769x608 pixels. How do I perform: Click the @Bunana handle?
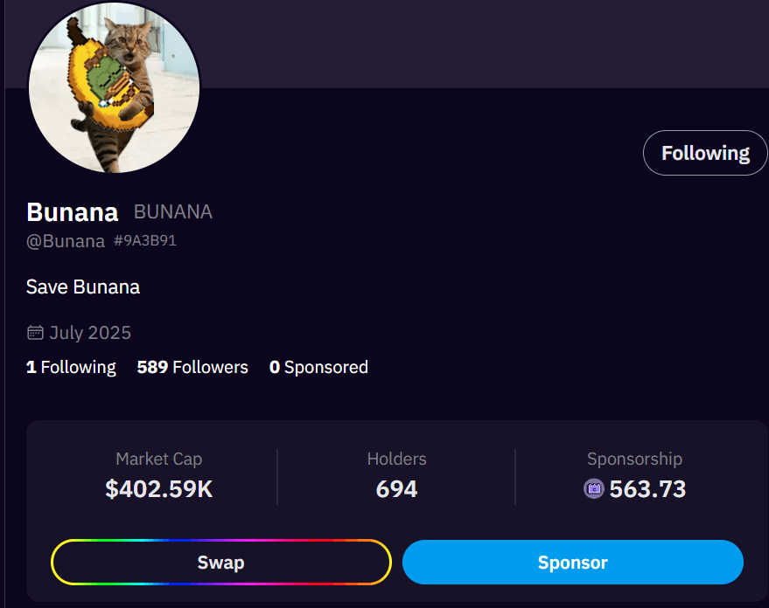coord(66,241)
